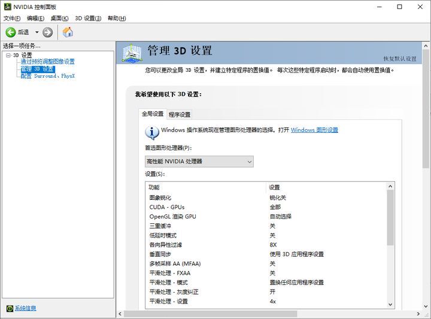Click main panel scroll-up arrow

(426, 46)
